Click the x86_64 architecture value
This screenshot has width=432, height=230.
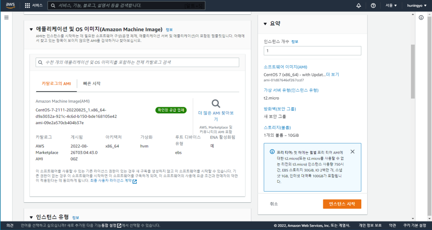tap(112, 146)
